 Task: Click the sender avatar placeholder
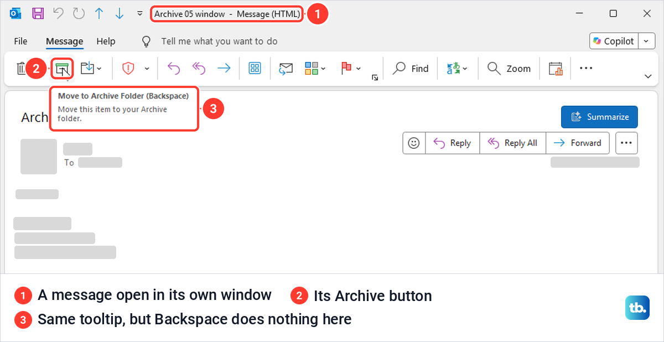39,157
